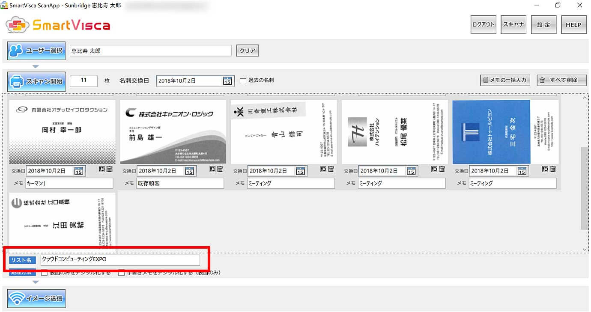Select the 松尾 優菜 business card thumbnail
Viewport: 591px width, 312px height.
coord(395,132)
